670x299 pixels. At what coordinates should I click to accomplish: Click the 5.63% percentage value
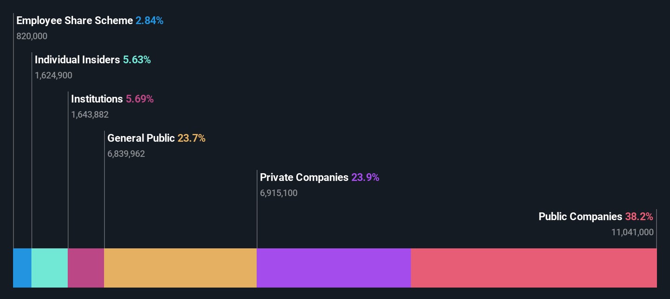[137, 60]
